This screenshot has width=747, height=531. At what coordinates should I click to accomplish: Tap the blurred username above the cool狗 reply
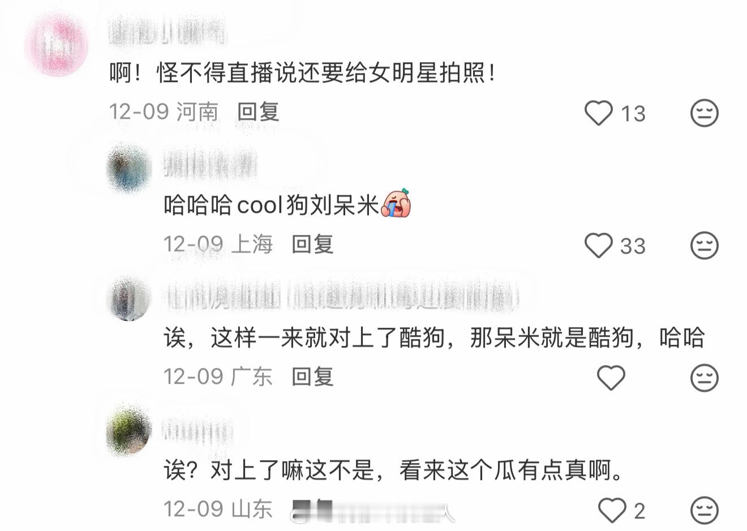click(210, 165)
